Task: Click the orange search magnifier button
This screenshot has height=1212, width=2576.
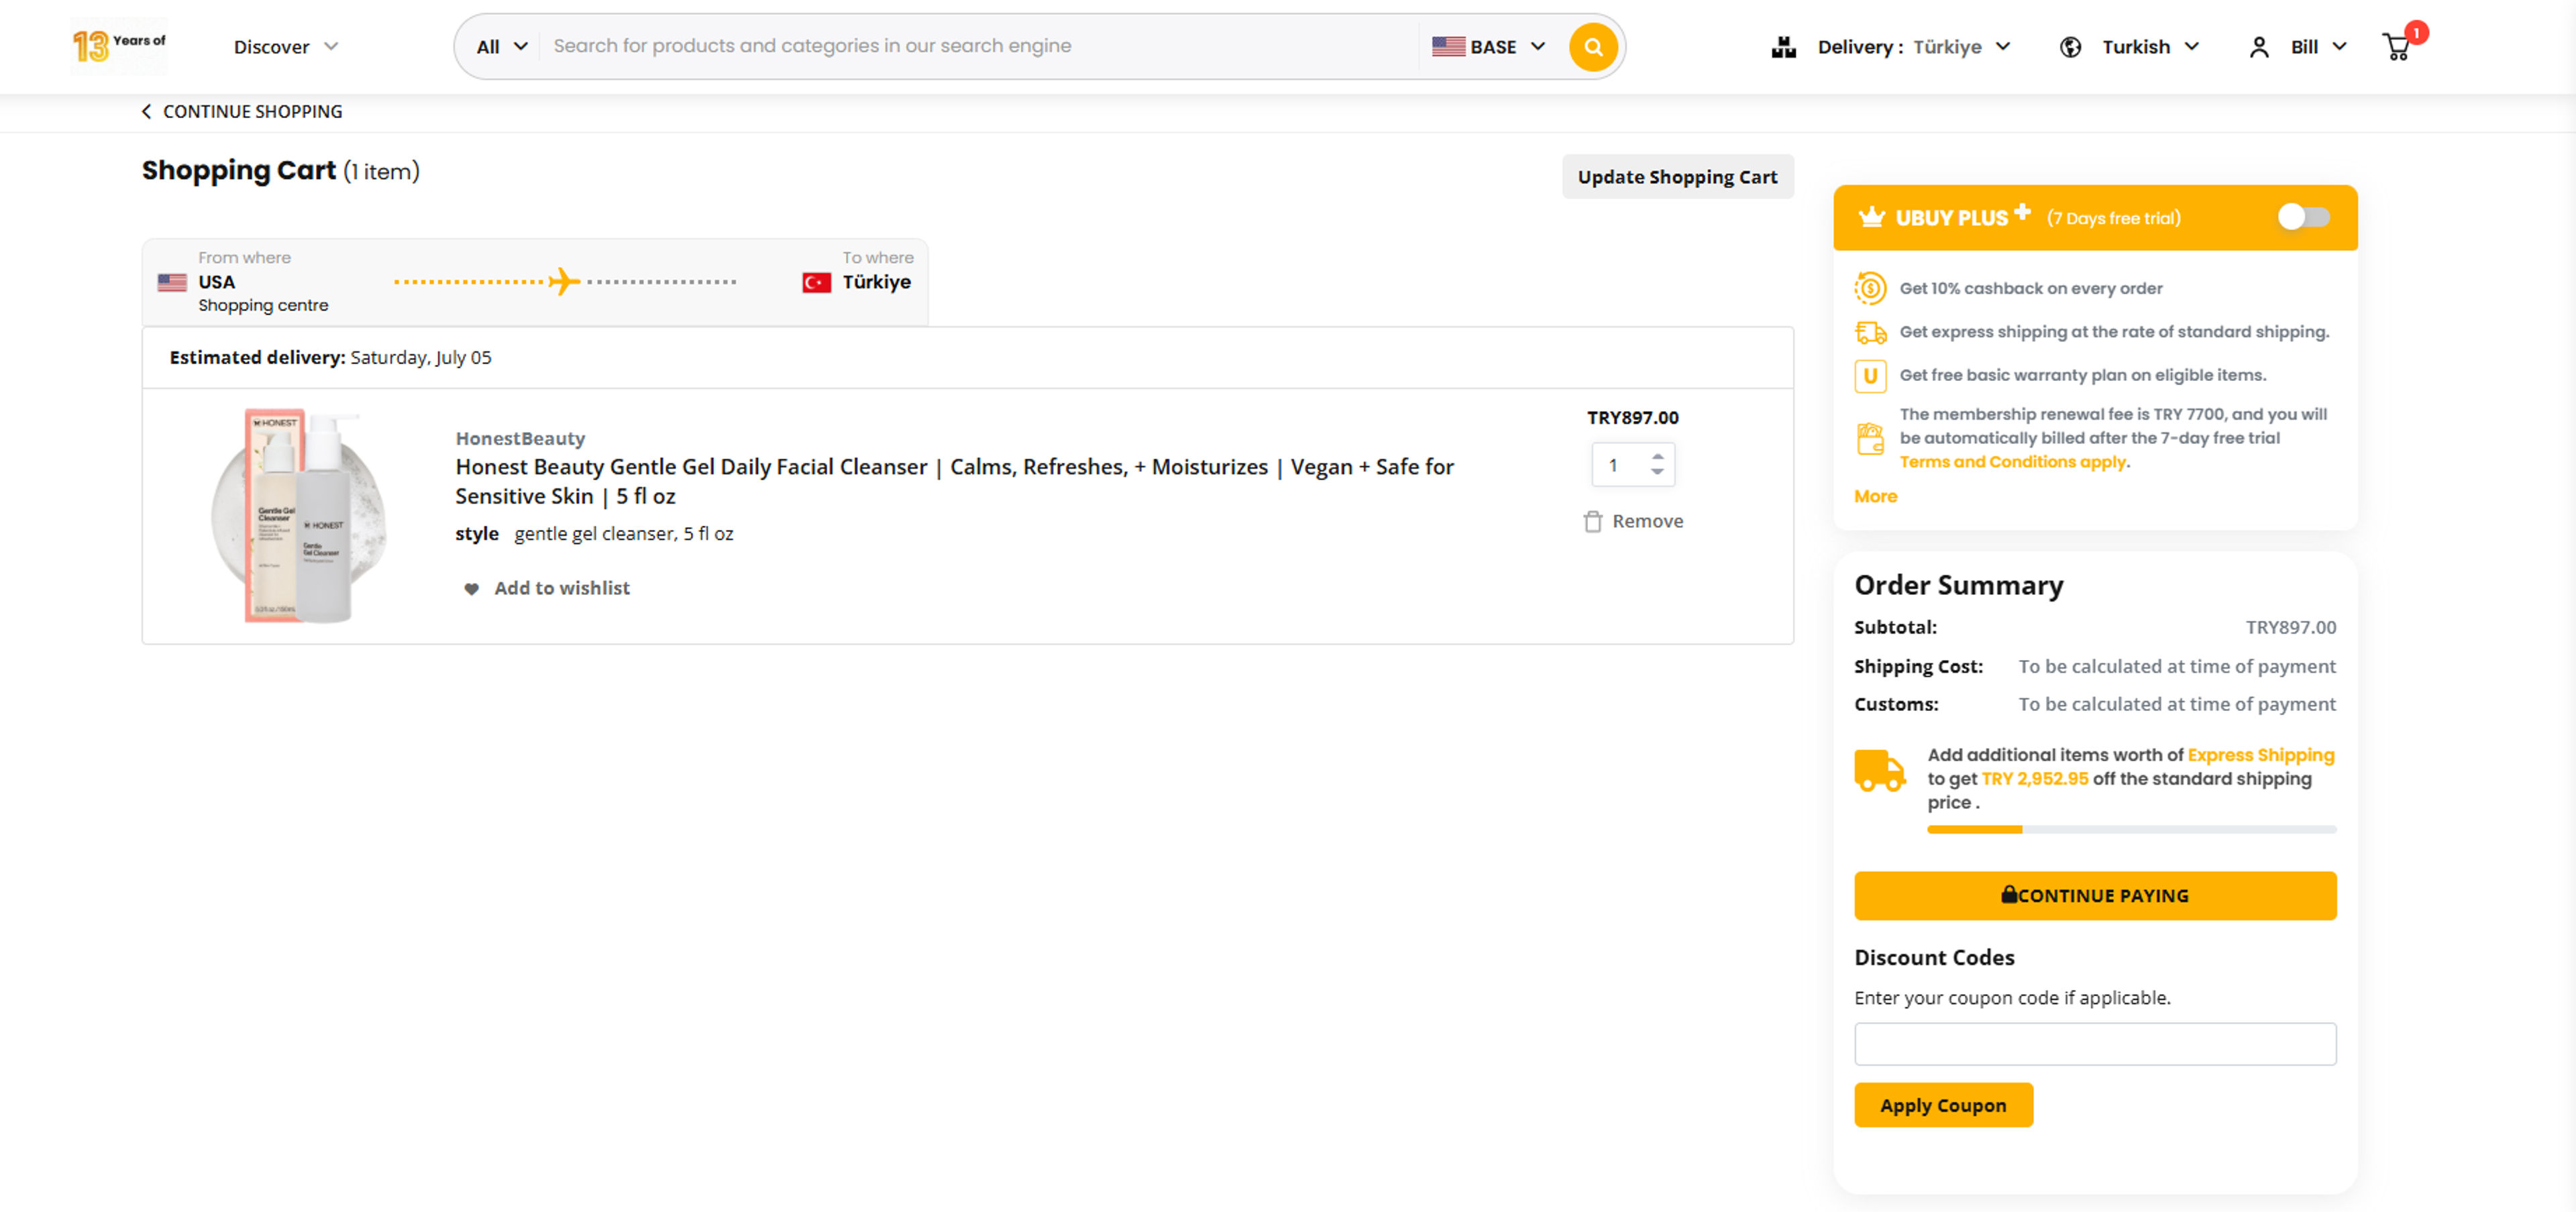Action: point(1592,47)
